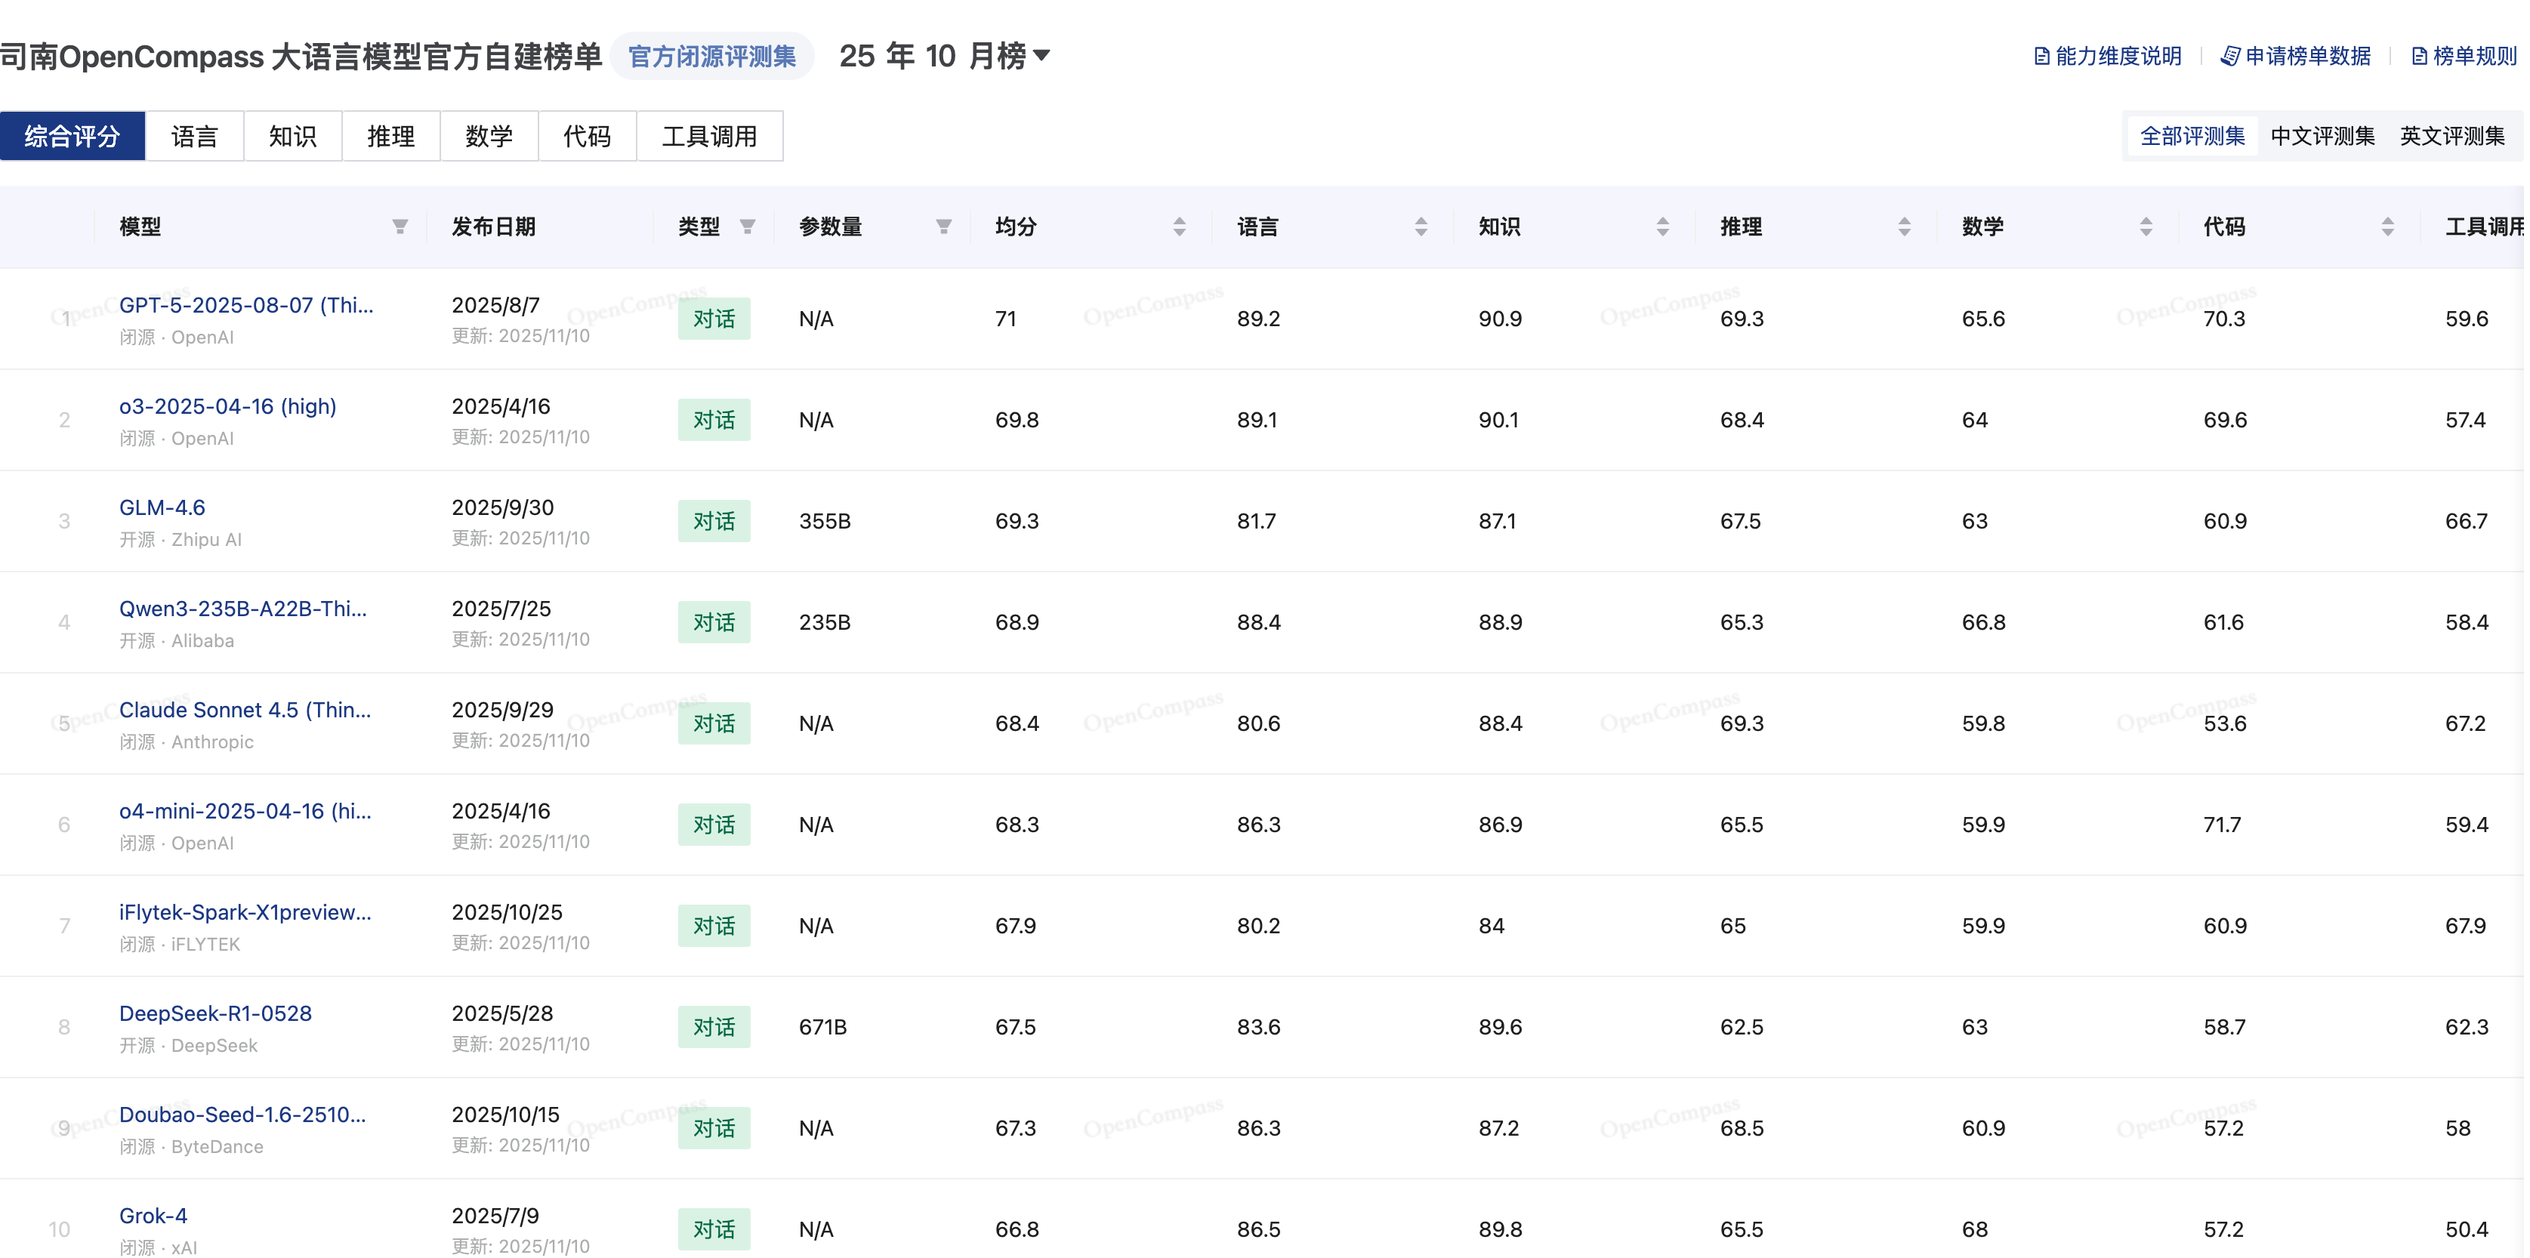Screen dimensions: 2530x1258
Task: Click the 官方闭源评测集 badge
Action: tap(712, 57)
